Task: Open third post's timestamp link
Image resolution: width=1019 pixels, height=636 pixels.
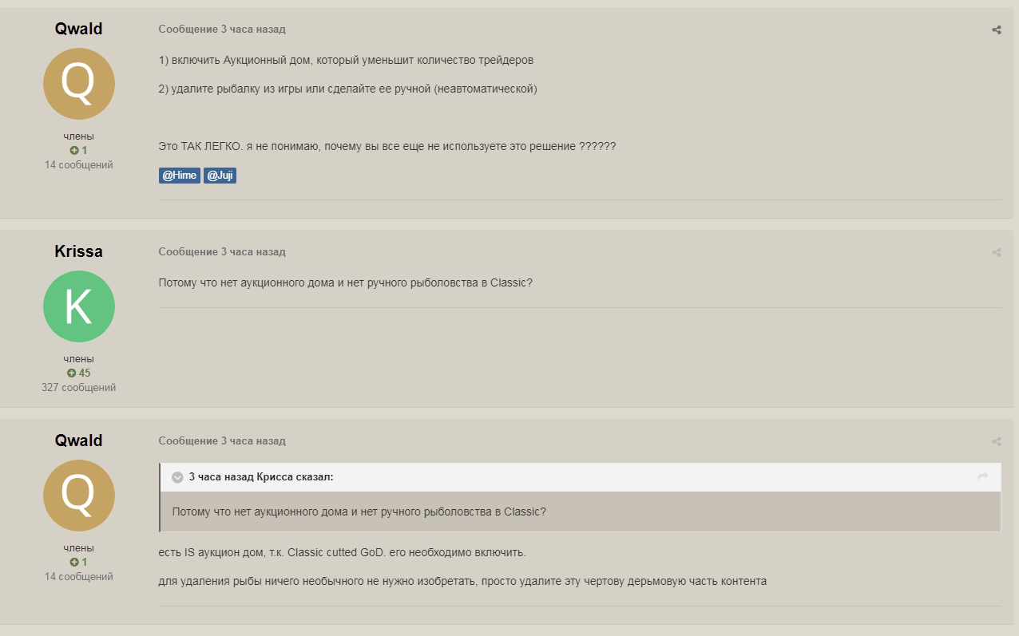Action: [222, 441]
